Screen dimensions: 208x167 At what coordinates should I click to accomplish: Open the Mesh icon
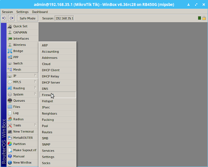[x=10, y=70]
